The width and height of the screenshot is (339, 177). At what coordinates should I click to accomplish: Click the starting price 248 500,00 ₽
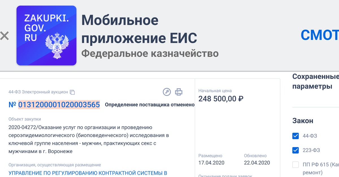click(221, 99)
